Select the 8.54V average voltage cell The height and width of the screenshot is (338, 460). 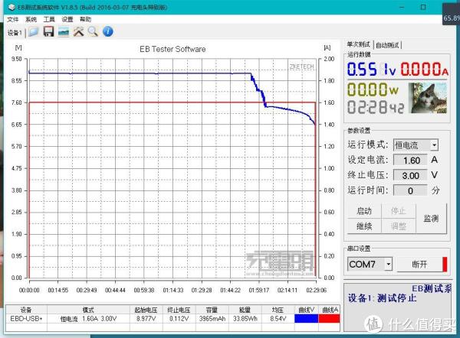point(278,319)
